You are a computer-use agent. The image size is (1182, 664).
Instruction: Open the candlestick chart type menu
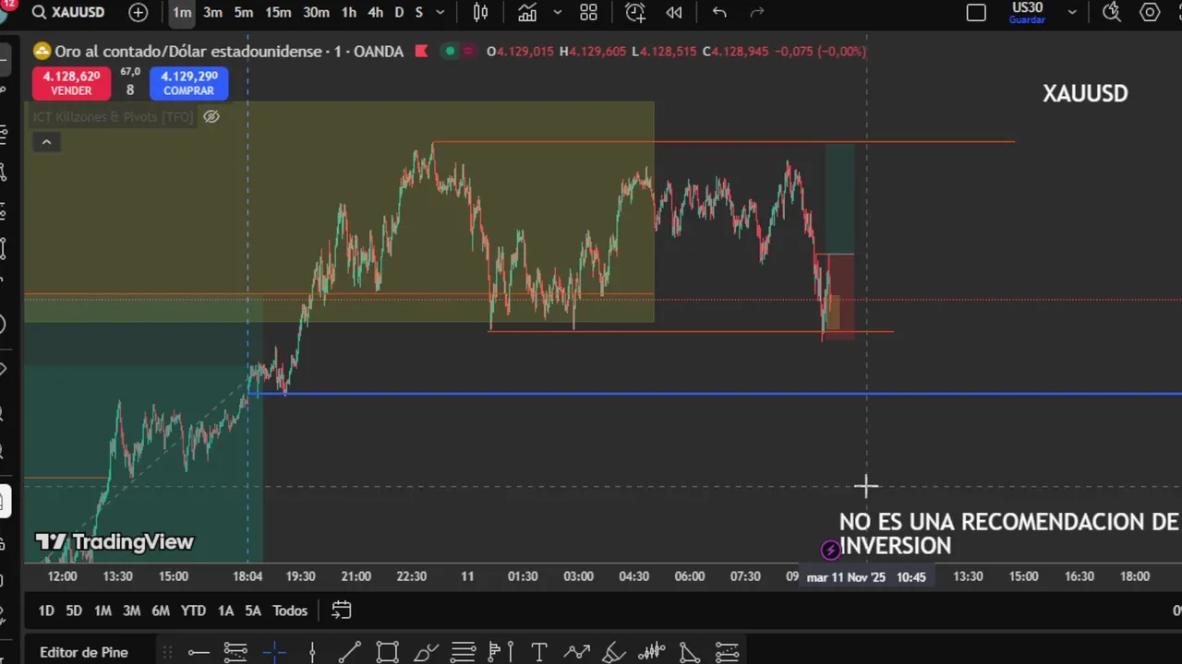click(481, 12)
